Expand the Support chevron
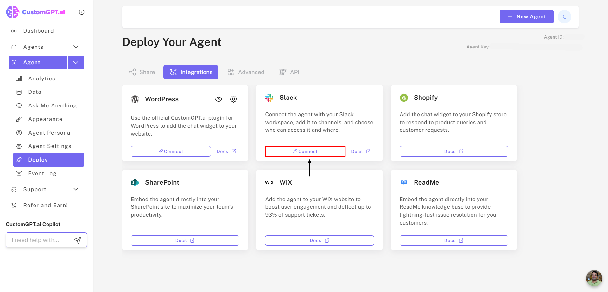Viewport: 608px width, 292px height. tap(76, 189)
